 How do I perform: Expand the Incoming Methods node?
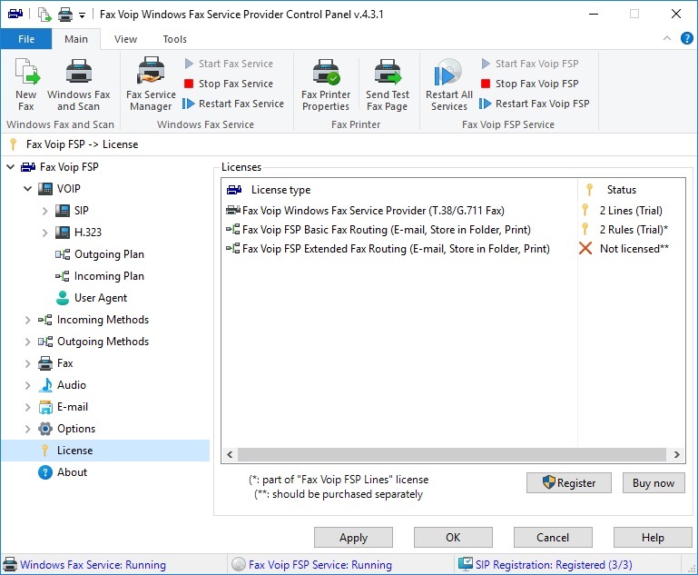pos(27,320)
